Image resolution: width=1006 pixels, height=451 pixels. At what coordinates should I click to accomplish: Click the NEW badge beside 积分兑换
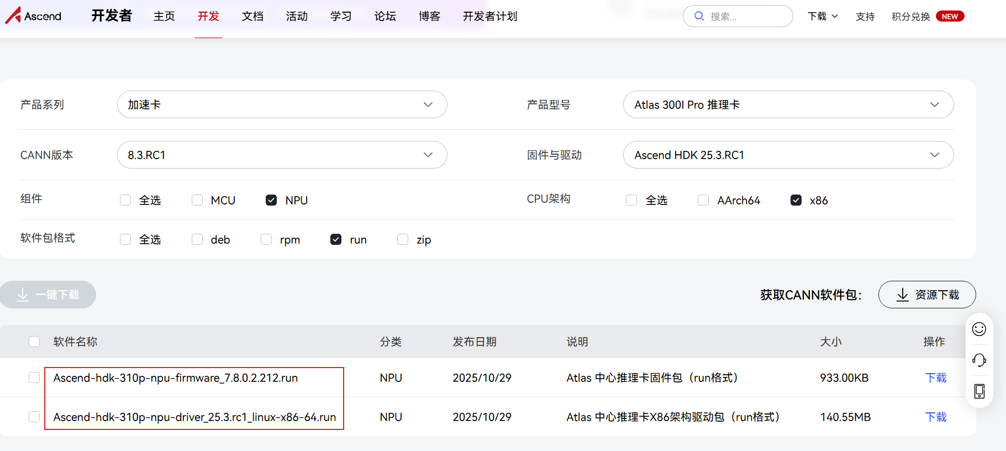[950, 17]
